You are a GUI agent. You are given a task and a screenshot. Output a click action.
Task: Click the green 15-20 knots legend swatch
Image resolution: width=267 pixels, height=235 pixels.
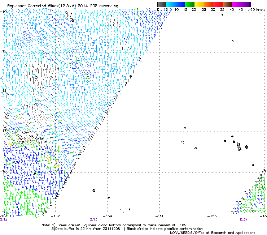point(190,4)
